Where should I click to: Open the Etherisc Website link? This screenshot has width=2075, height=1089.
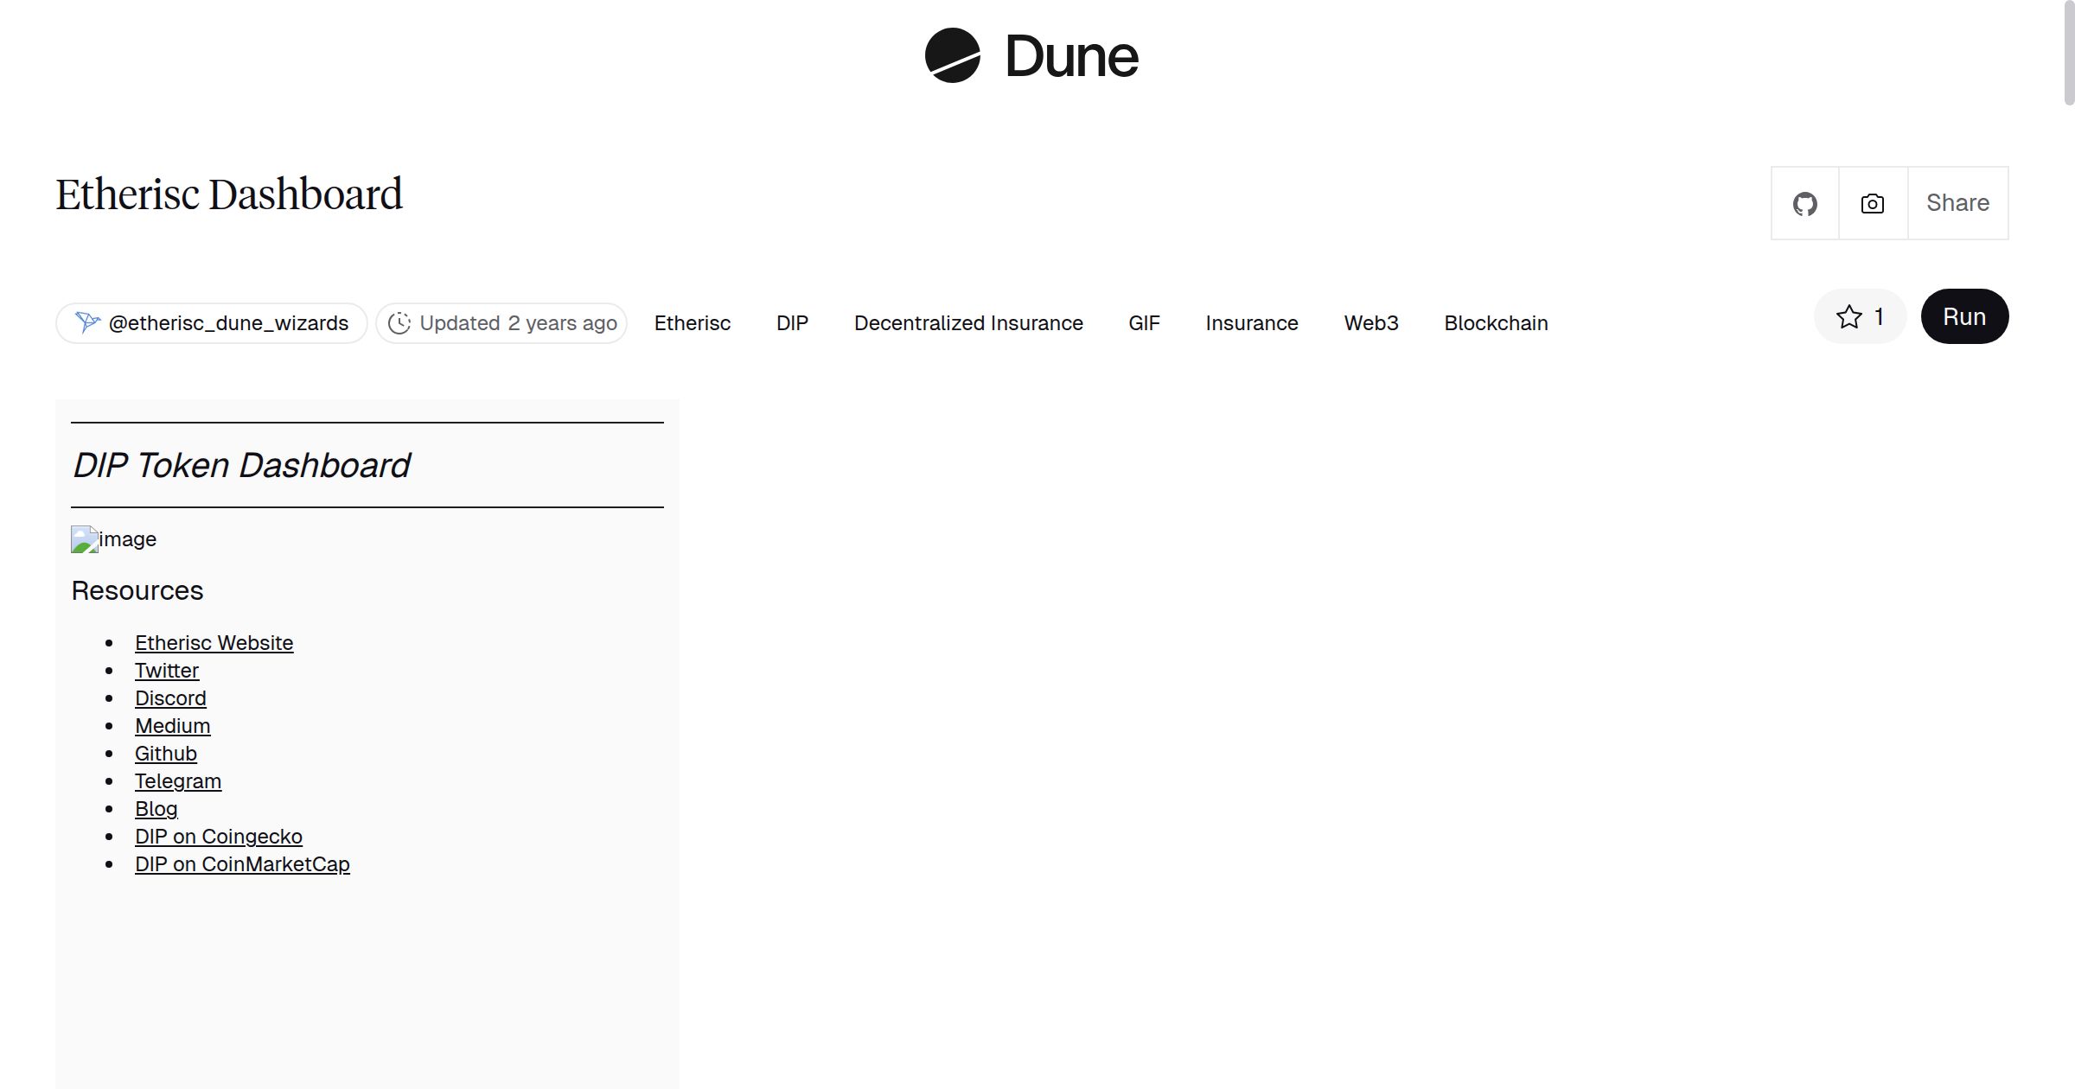[x=214, y=642]
